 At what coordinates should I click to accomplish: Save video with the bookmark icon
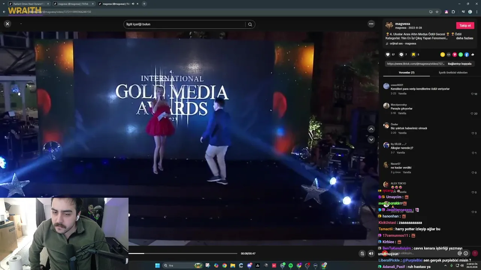click(413, 54)
